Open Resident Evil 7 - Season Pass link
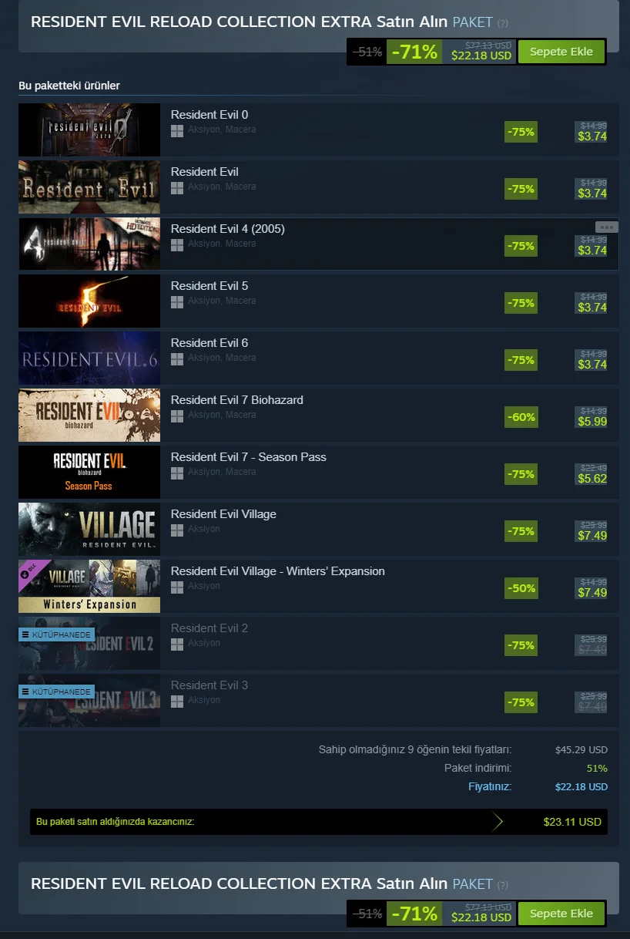This screenshot has width=630, height=939. pos(249,457)
